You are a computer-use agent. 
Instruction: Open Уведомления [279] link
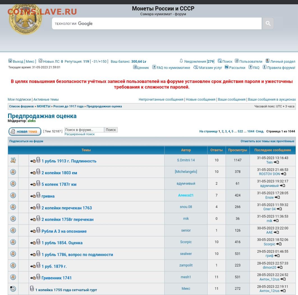[x=199, y=62]
